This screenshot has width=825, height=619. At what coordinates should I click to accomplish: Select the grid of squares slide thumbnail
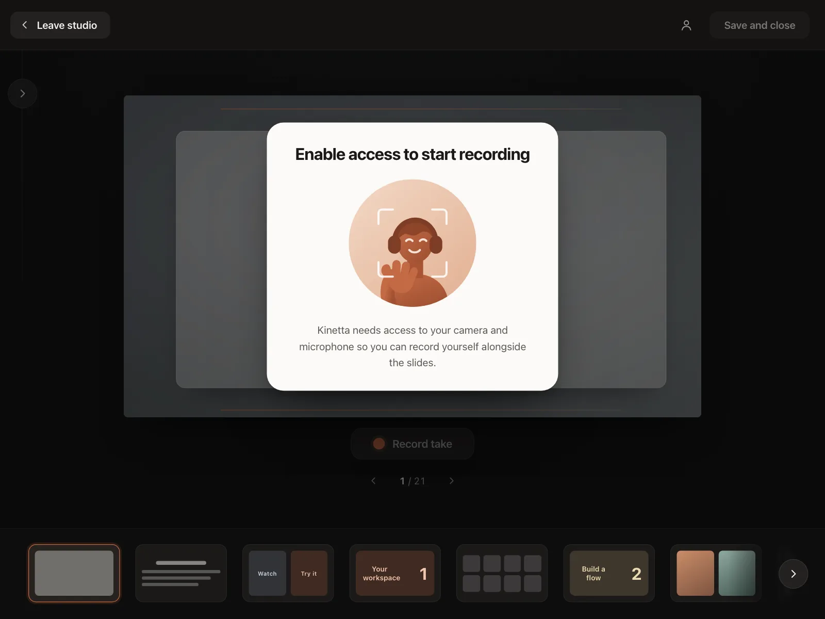(502, 573)
